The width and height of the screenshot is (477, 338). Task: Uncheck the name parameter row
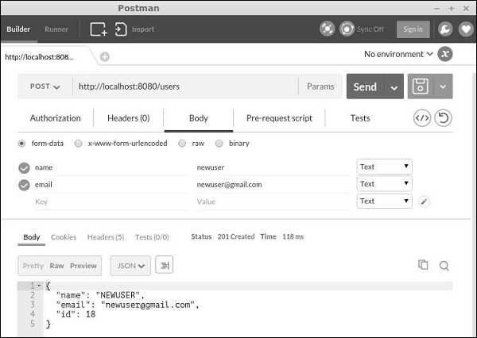(24, 167)
